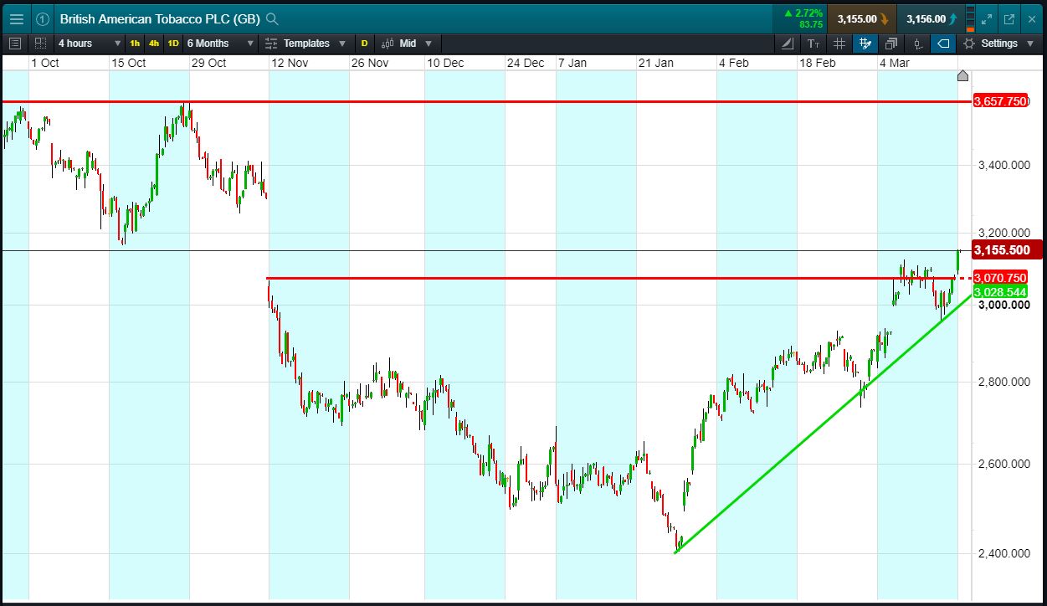Open the Settings menu
Viewport: 1047px width, 606px height.
click(999, 44)
